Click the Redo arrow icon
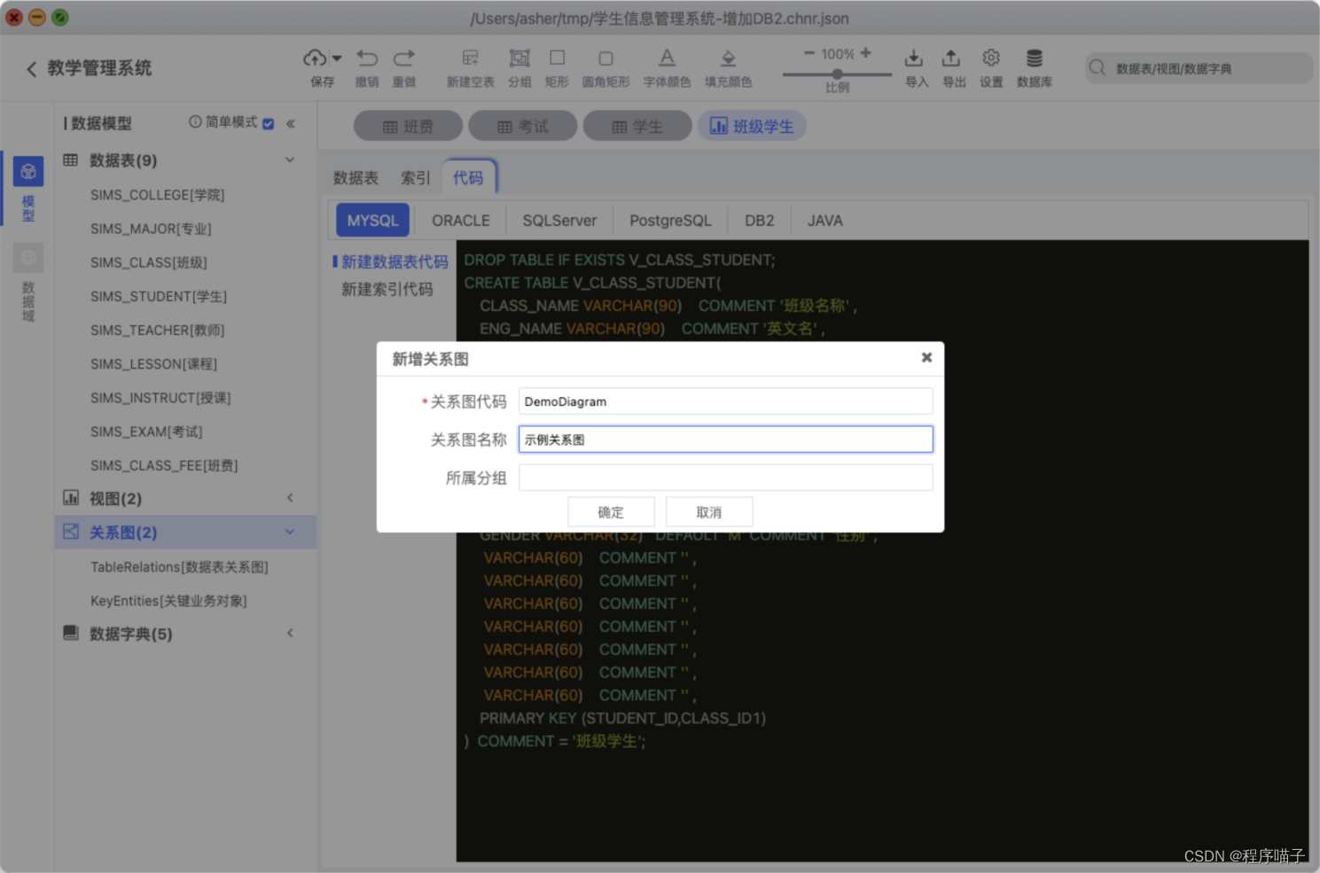Viewport: 1320px width, 873px height. 404,58
